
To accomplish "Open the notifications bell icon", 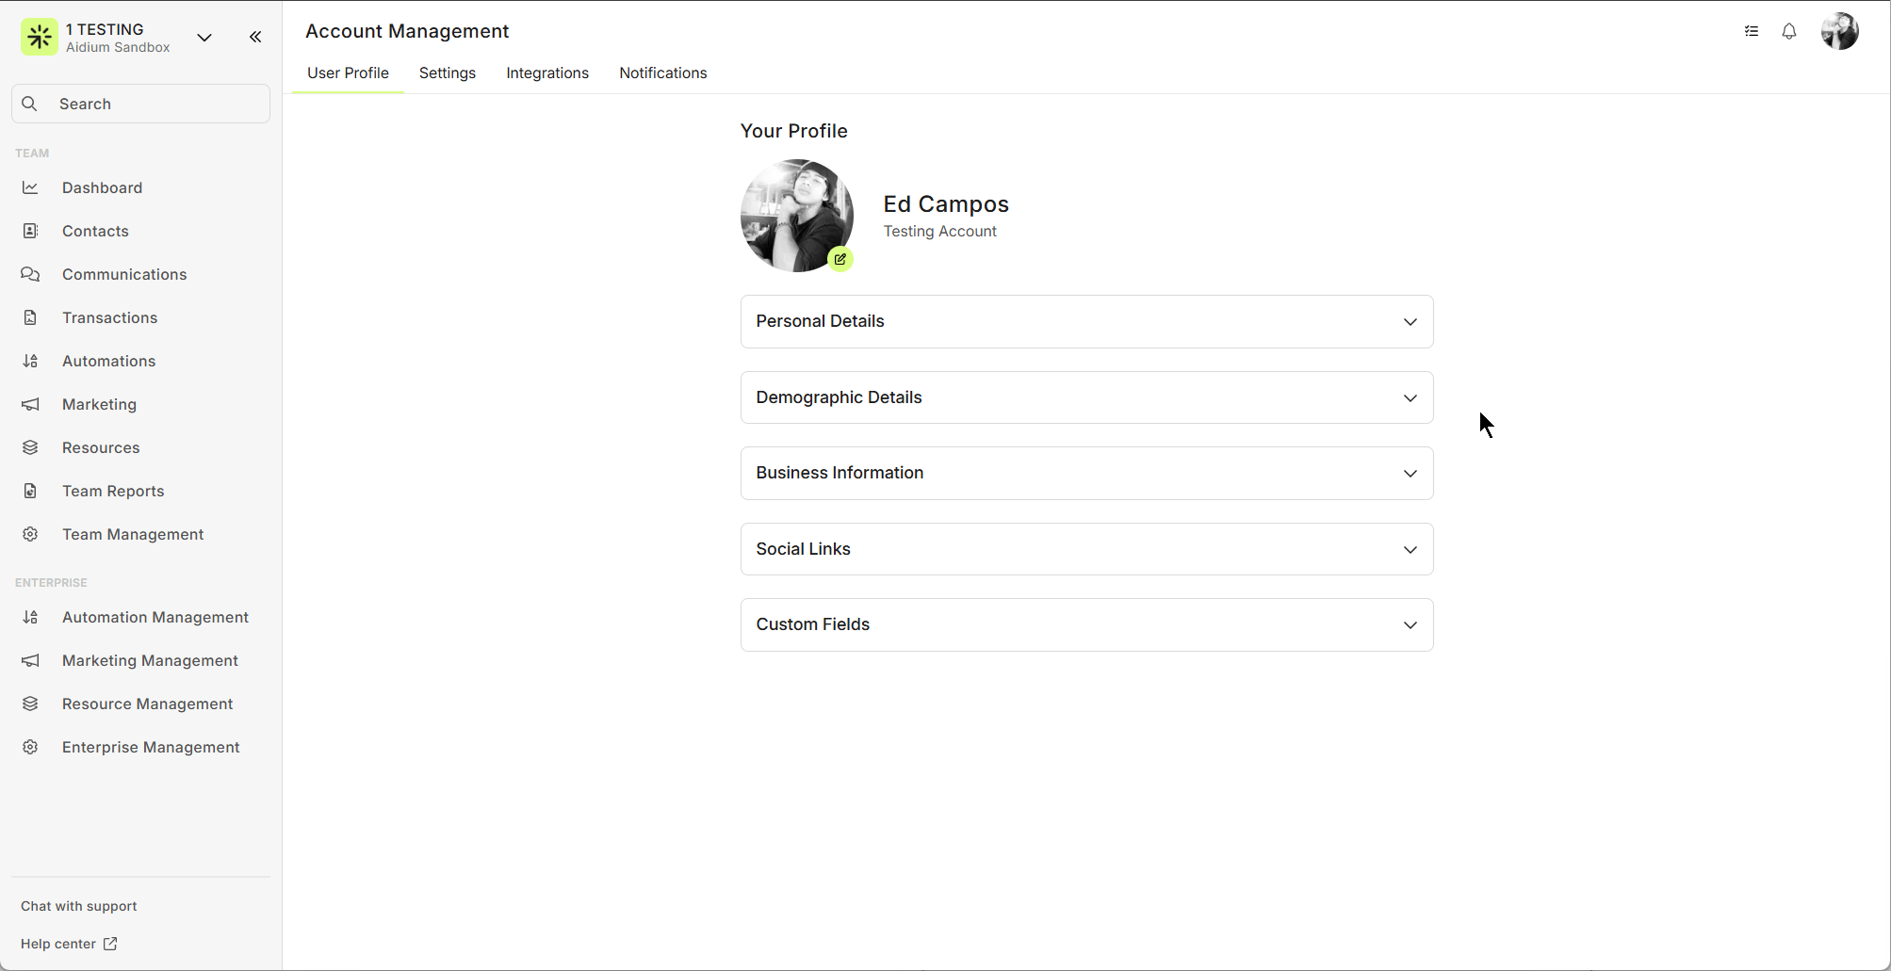I will [x=1788, y=31].
